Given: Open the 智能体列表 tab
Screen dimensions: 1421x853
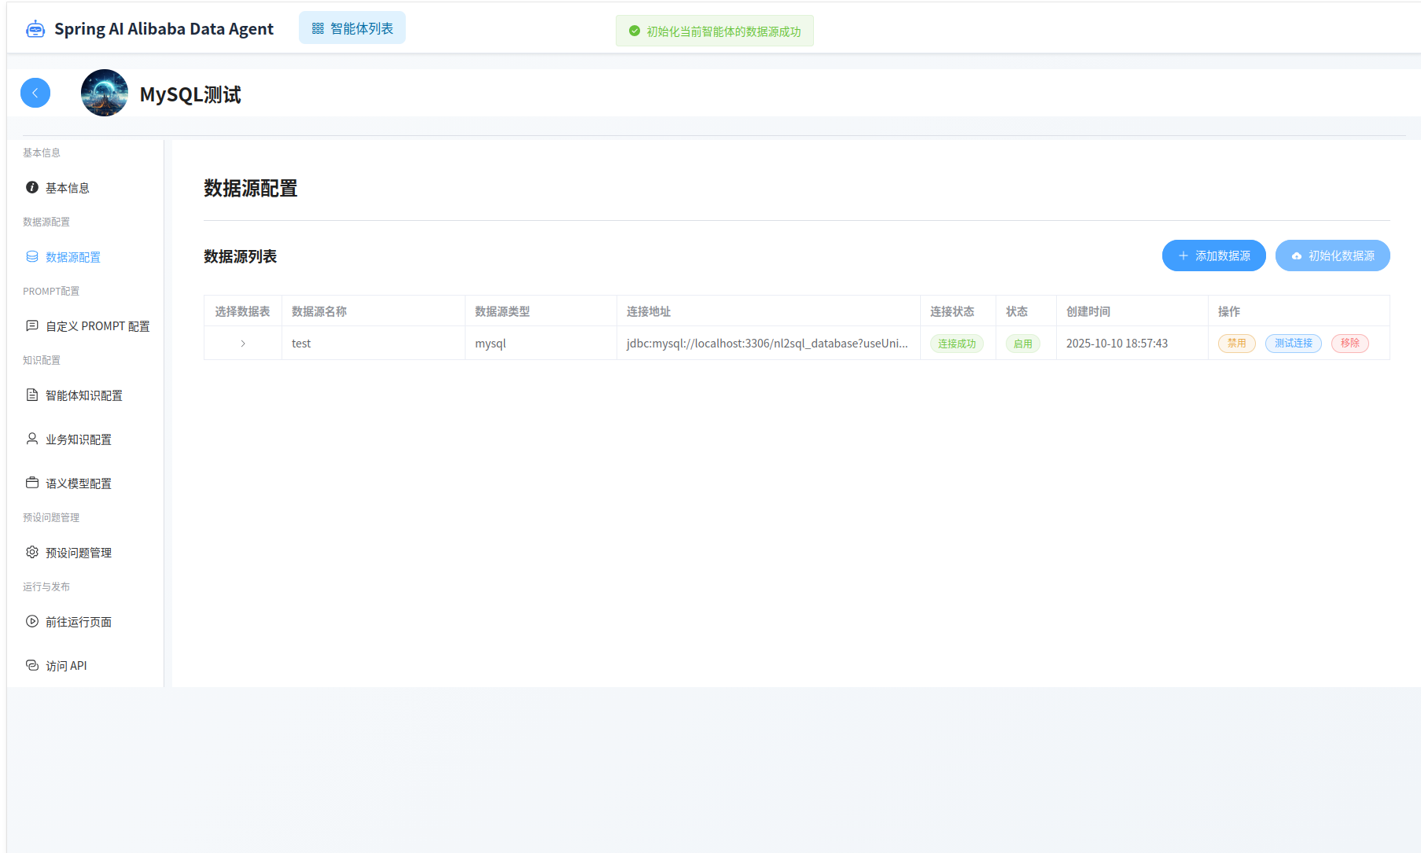Looking at the screenshot, I should coord(352,28).
